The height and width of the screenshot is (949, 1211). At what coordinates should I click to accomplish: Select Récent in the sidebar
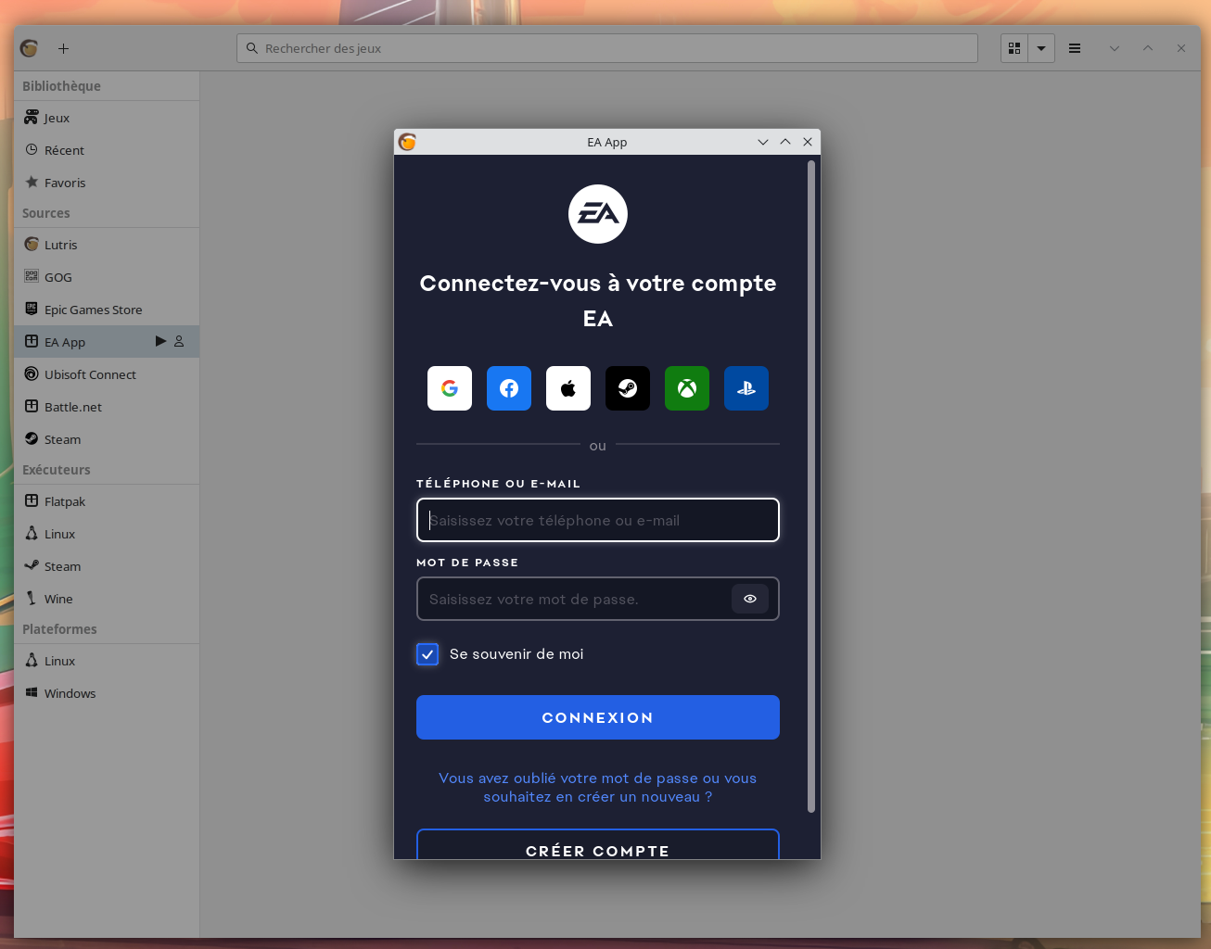(x=107, y=150)
